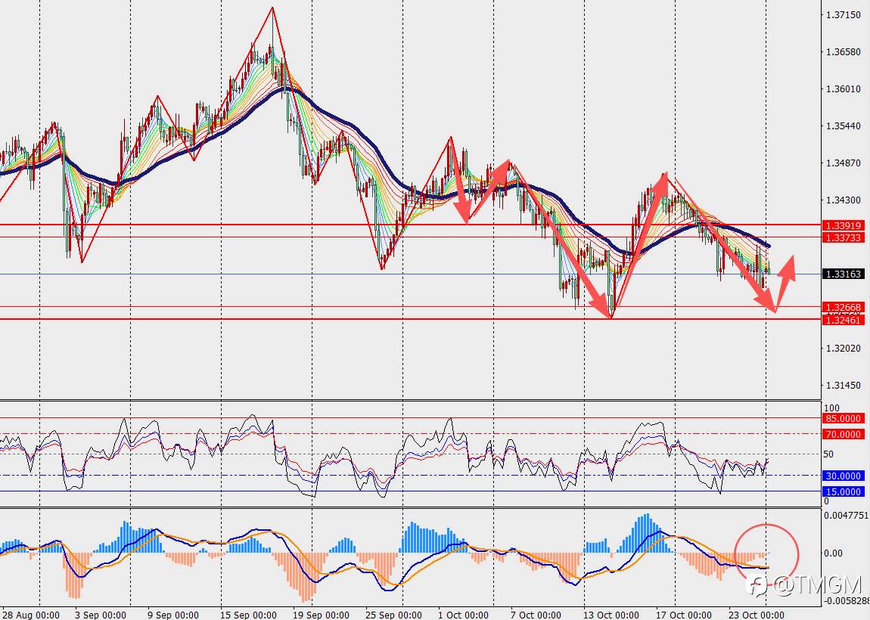870x620 pixels.
Task: Click the 1.36580 price axis label
Action: (x=844, y=52)
